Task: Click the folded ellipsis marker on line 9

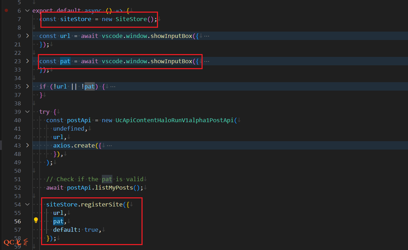Action: pos(207,36)
